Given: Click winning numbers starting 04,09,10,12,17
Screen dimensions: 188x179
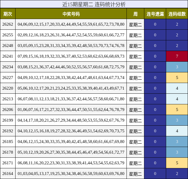Looking at the screenshot, I should [71, 78].
